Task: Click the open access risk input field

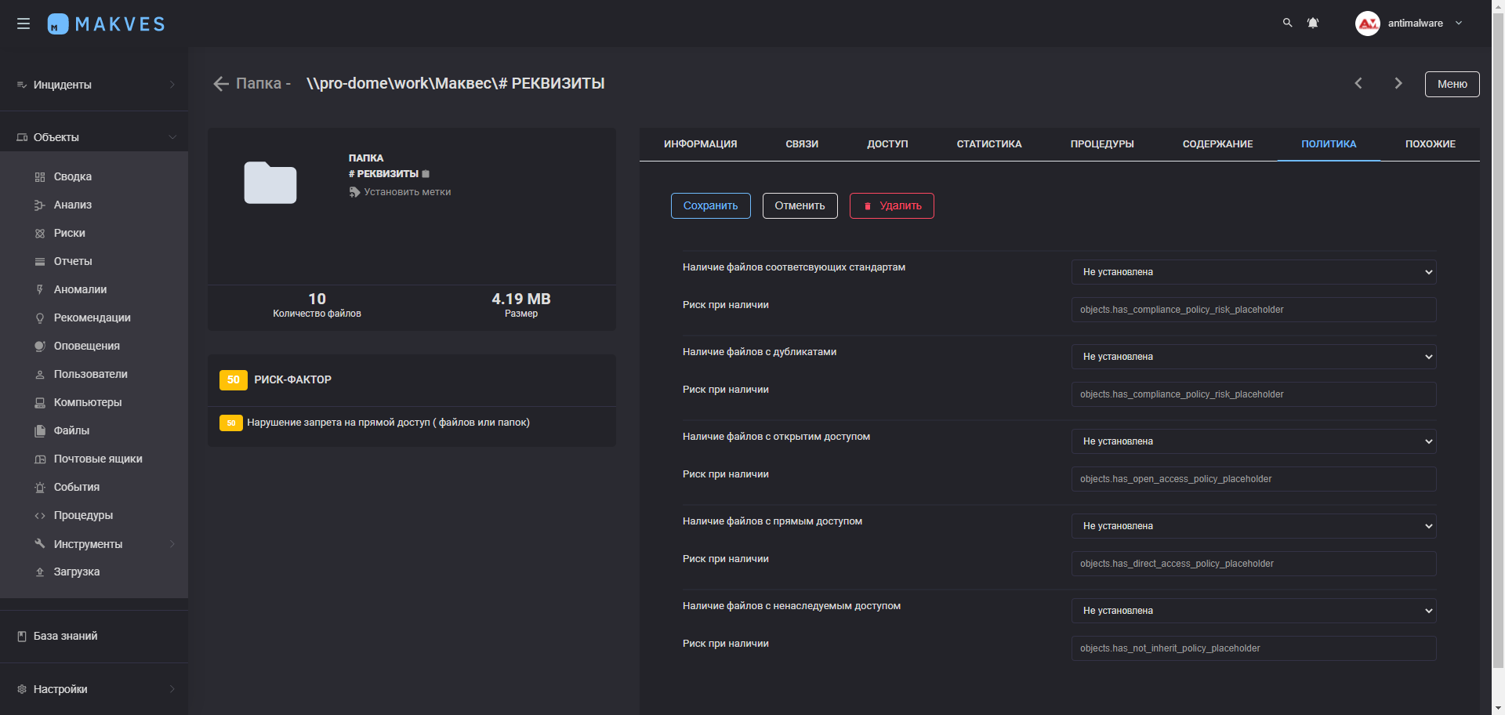Action: [x=1253, y=479]
